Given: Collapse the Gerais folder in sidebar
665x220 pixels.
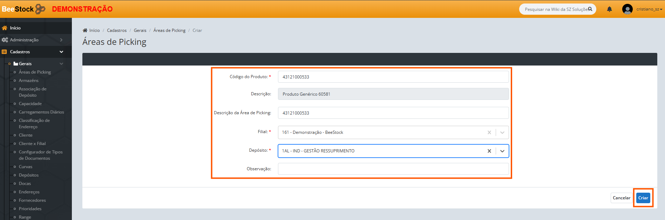Looking at the screenshot, I should click(x=61, y=64).
